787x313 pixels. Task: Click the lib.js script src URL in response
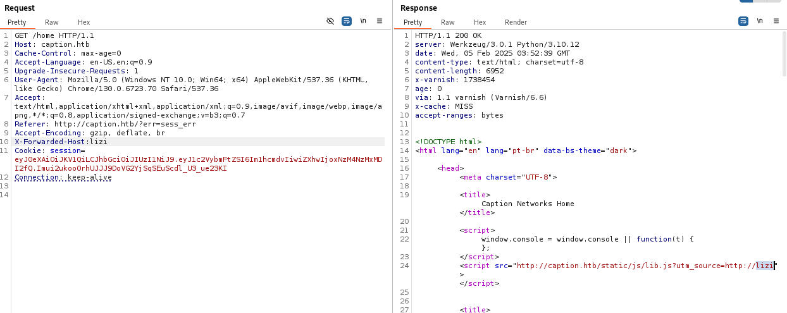633,266
